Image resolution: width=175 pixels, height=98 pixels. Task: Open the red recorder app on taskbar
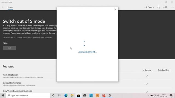[104, 96]
